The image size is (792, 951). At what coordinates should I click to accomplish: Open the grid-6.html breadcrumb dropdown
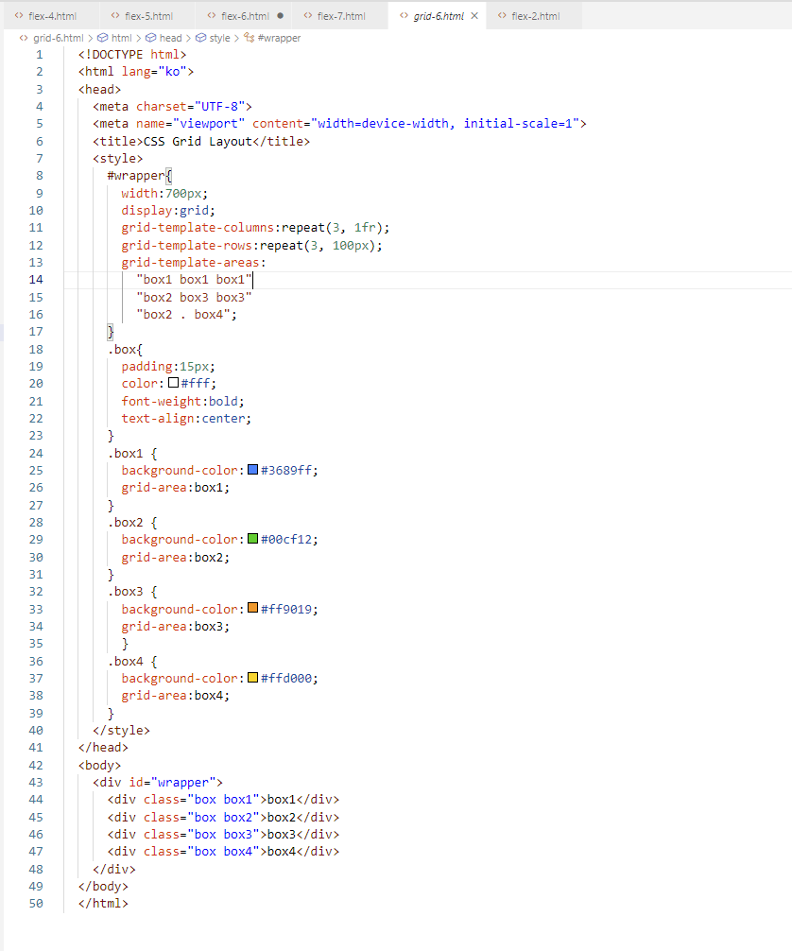pyautogui.click(x=58, y=38)
